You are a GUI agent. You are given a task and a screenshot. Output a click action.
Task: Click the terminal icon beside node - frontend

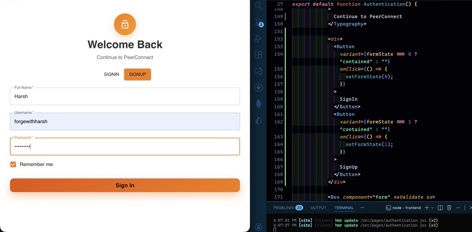388,208
